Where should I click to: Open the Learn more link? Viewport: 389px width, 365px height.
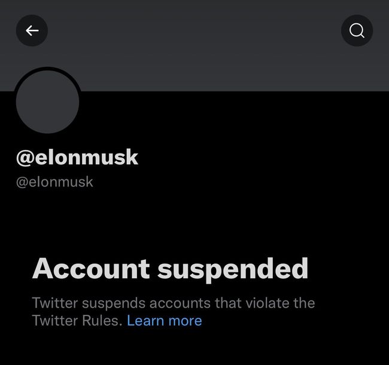tap(165, 321)
